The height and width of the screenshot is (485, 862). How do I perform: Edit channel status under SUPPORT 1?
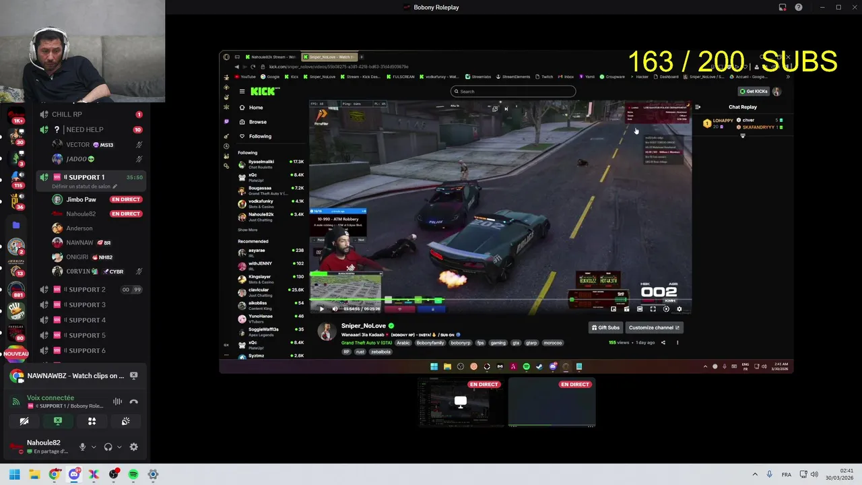tap(84, 186)
